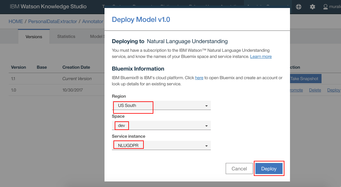Switch to the Statistics tab
This screenshot has height=187, width=341.
point(66,36)
